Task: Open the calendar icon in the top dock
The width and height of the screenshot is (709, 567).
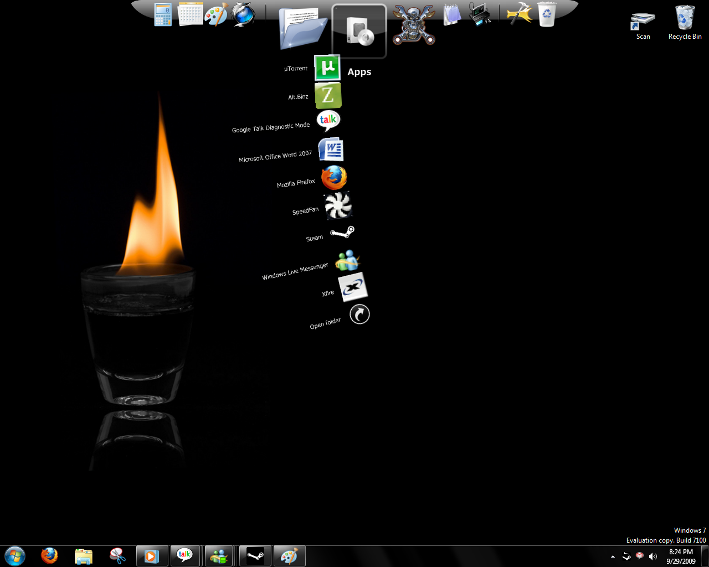Action: (x=190, y=14)
